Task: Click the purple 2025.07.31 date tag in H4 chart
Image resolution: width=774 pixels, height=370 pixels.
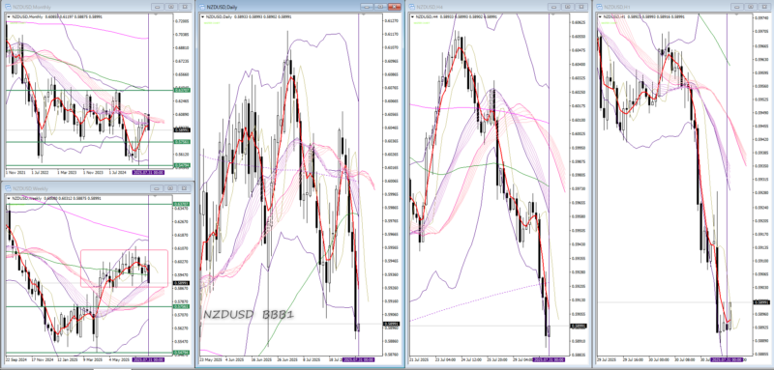Action: coord(549,359)
